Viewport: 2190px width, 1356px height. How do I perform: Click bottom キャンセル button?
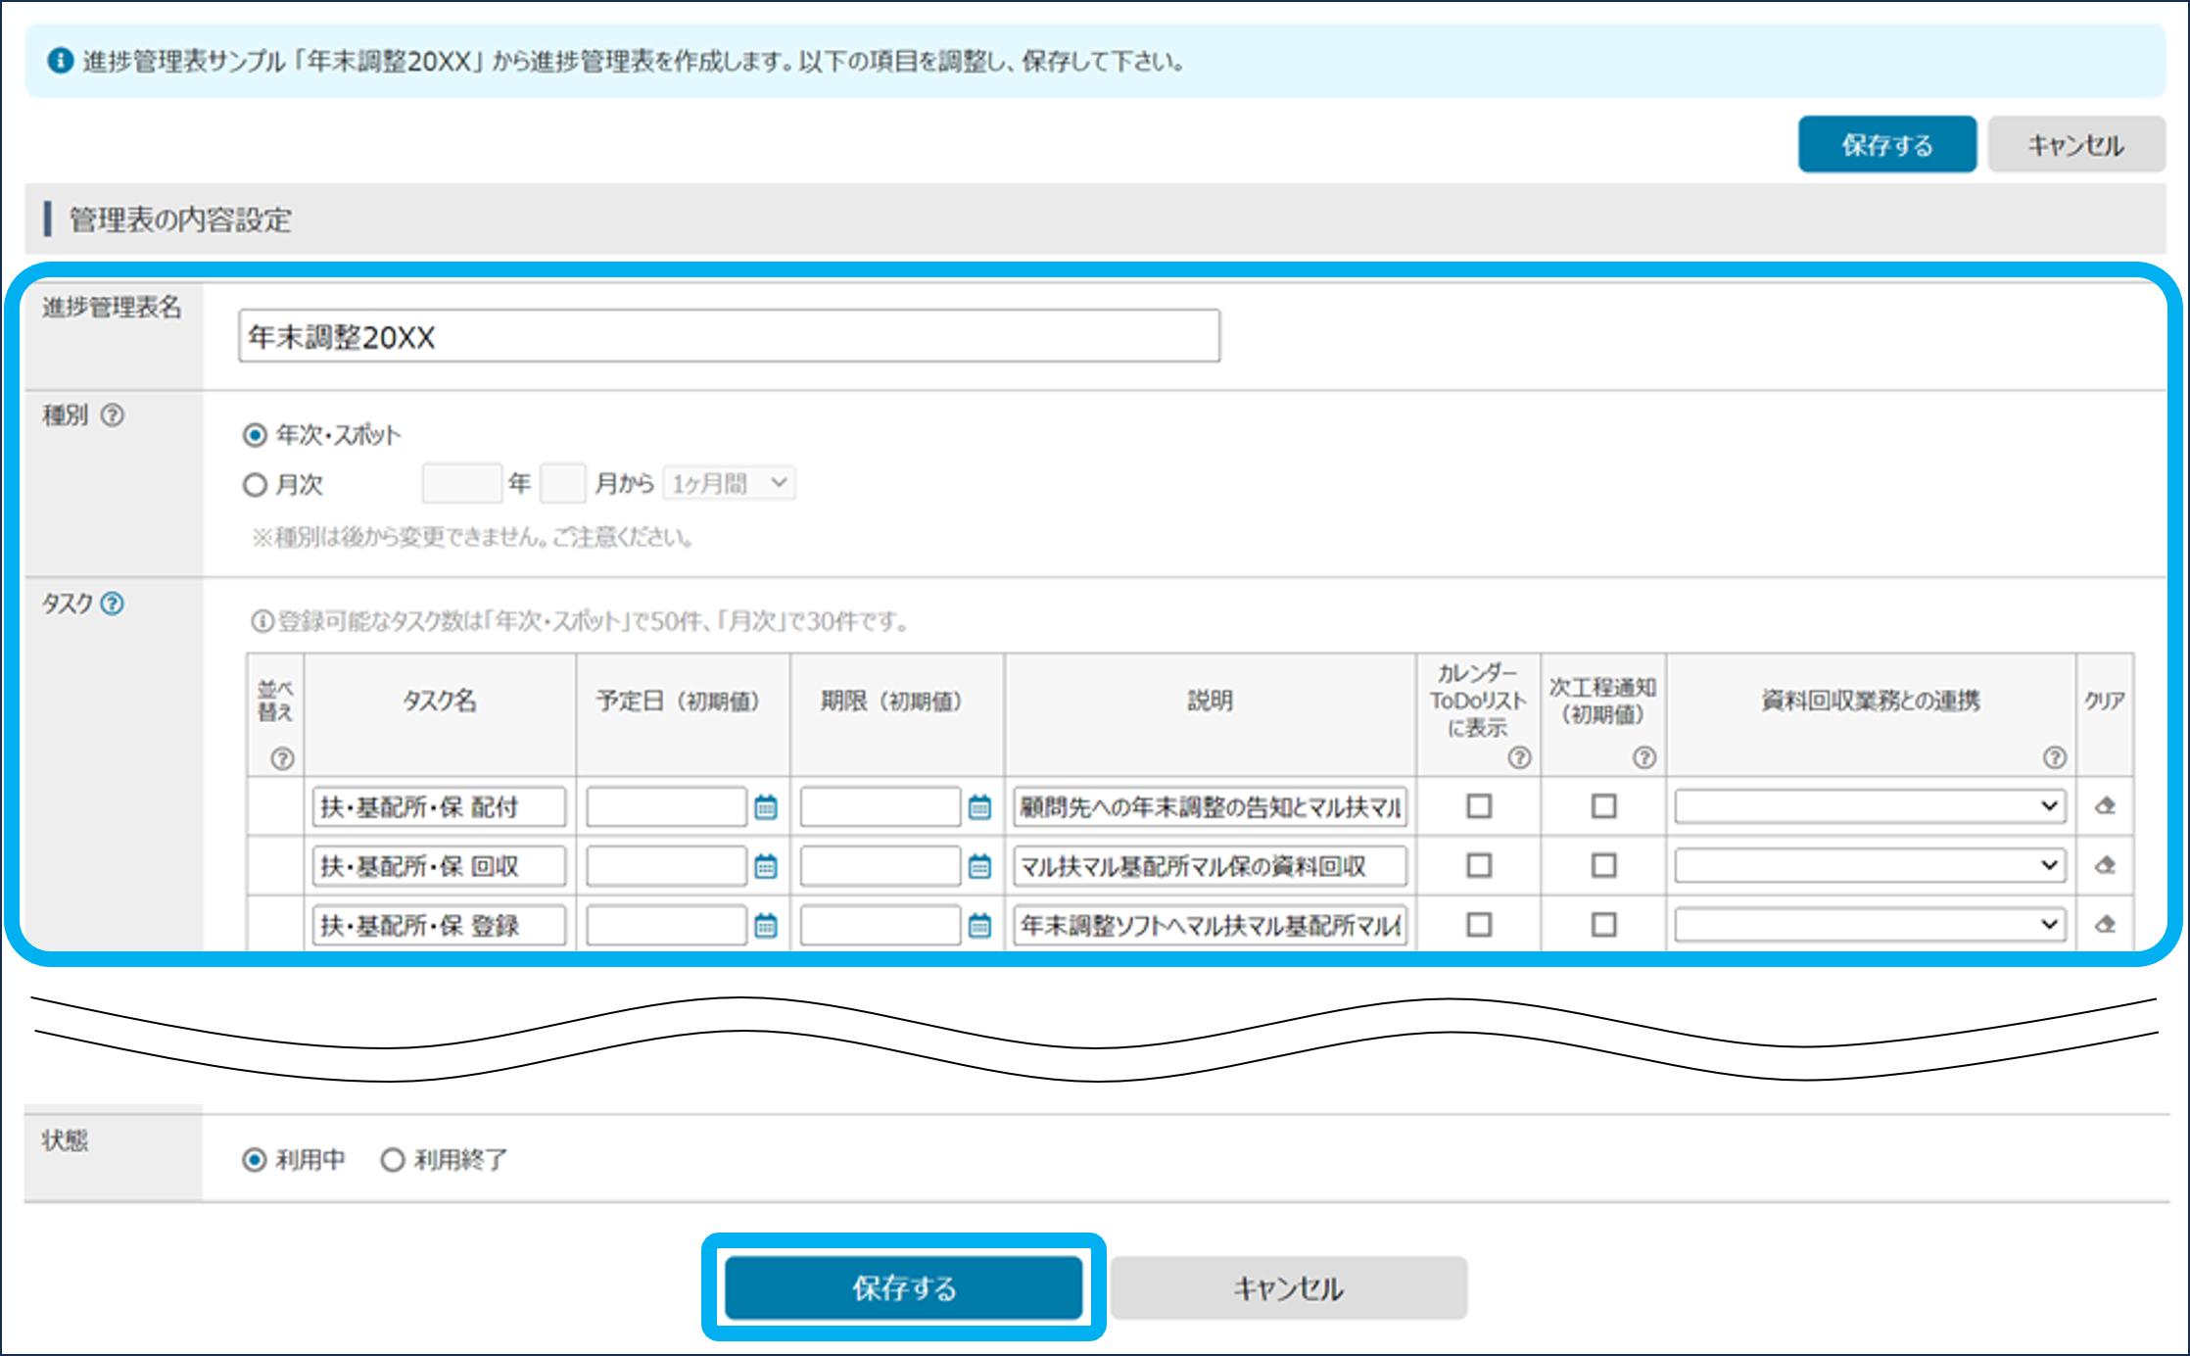tap(1288, 1287)
